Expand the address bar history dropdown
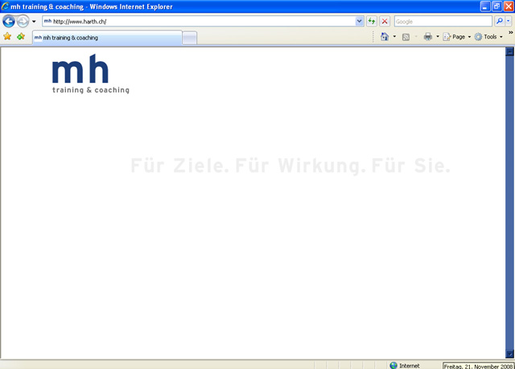 [x=359, y=22]
